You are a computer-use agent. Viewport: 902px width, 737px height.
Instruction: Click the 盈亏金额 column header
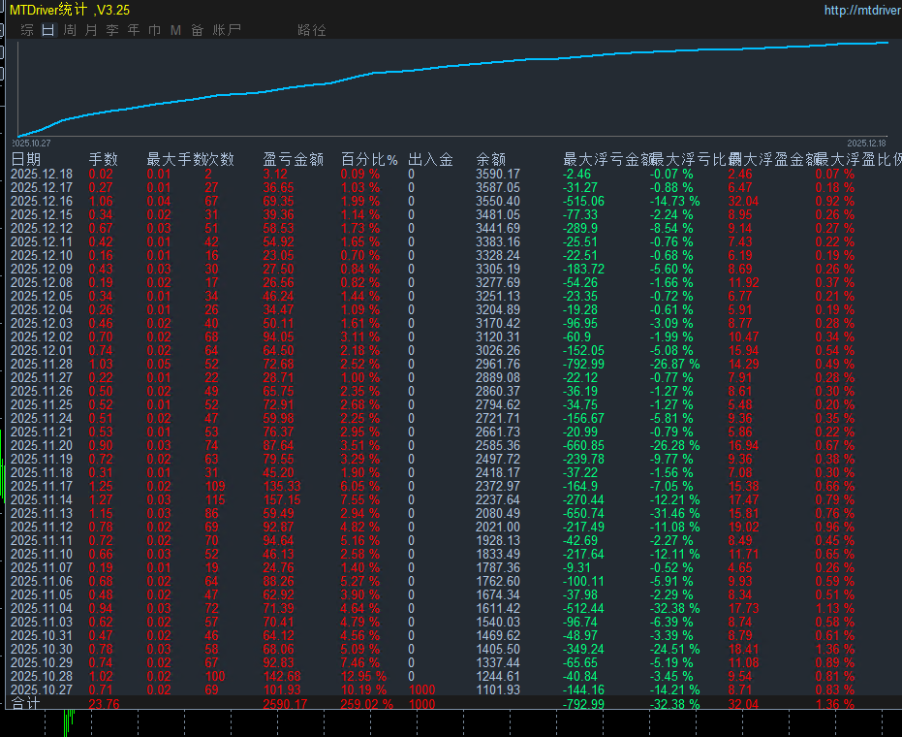pyautogui.click(x=294, y=159)
